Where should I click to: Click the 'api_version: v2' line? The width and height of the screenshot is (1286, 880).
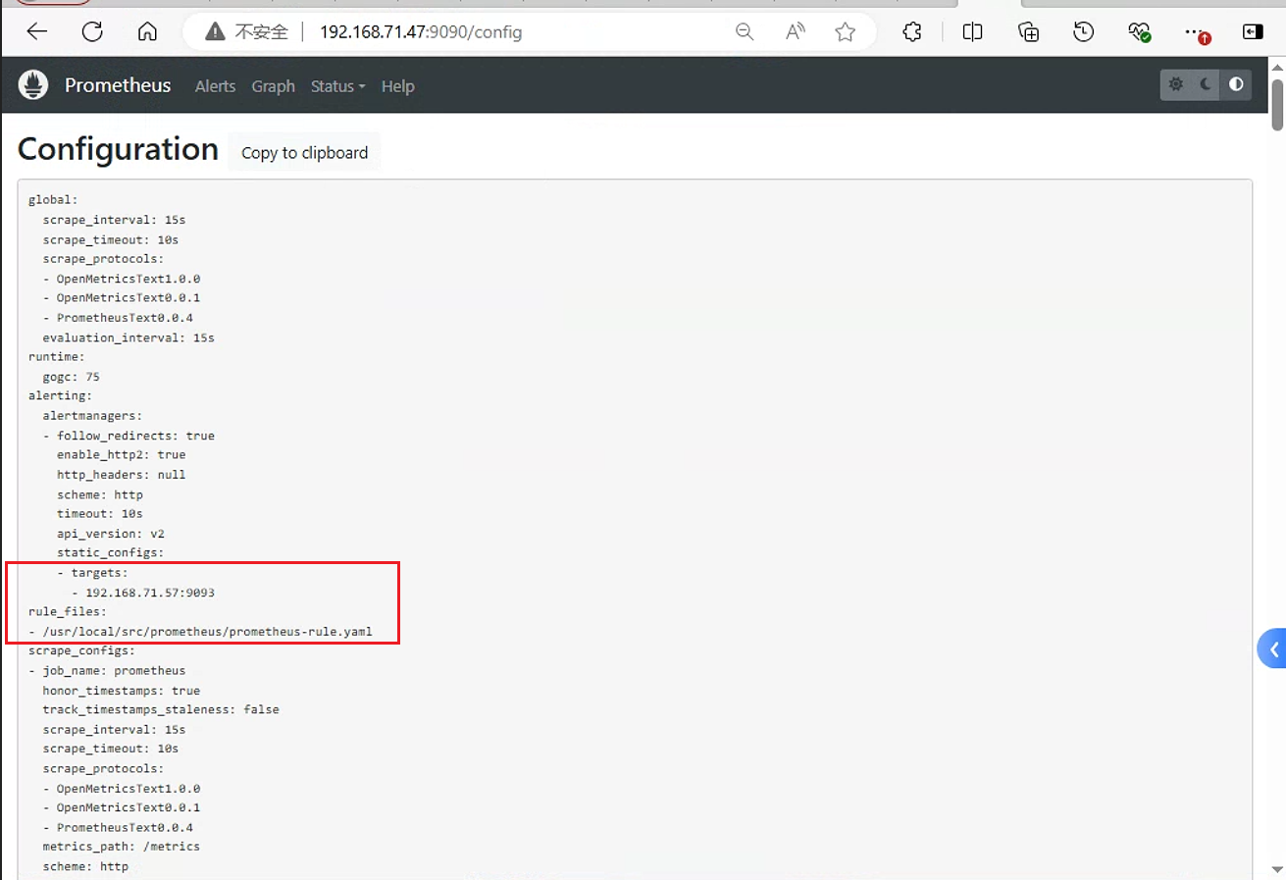(111, 534)
